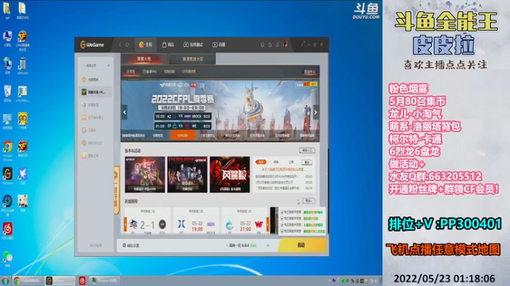Click the entry button beside 版本活动

pos(307,151)
